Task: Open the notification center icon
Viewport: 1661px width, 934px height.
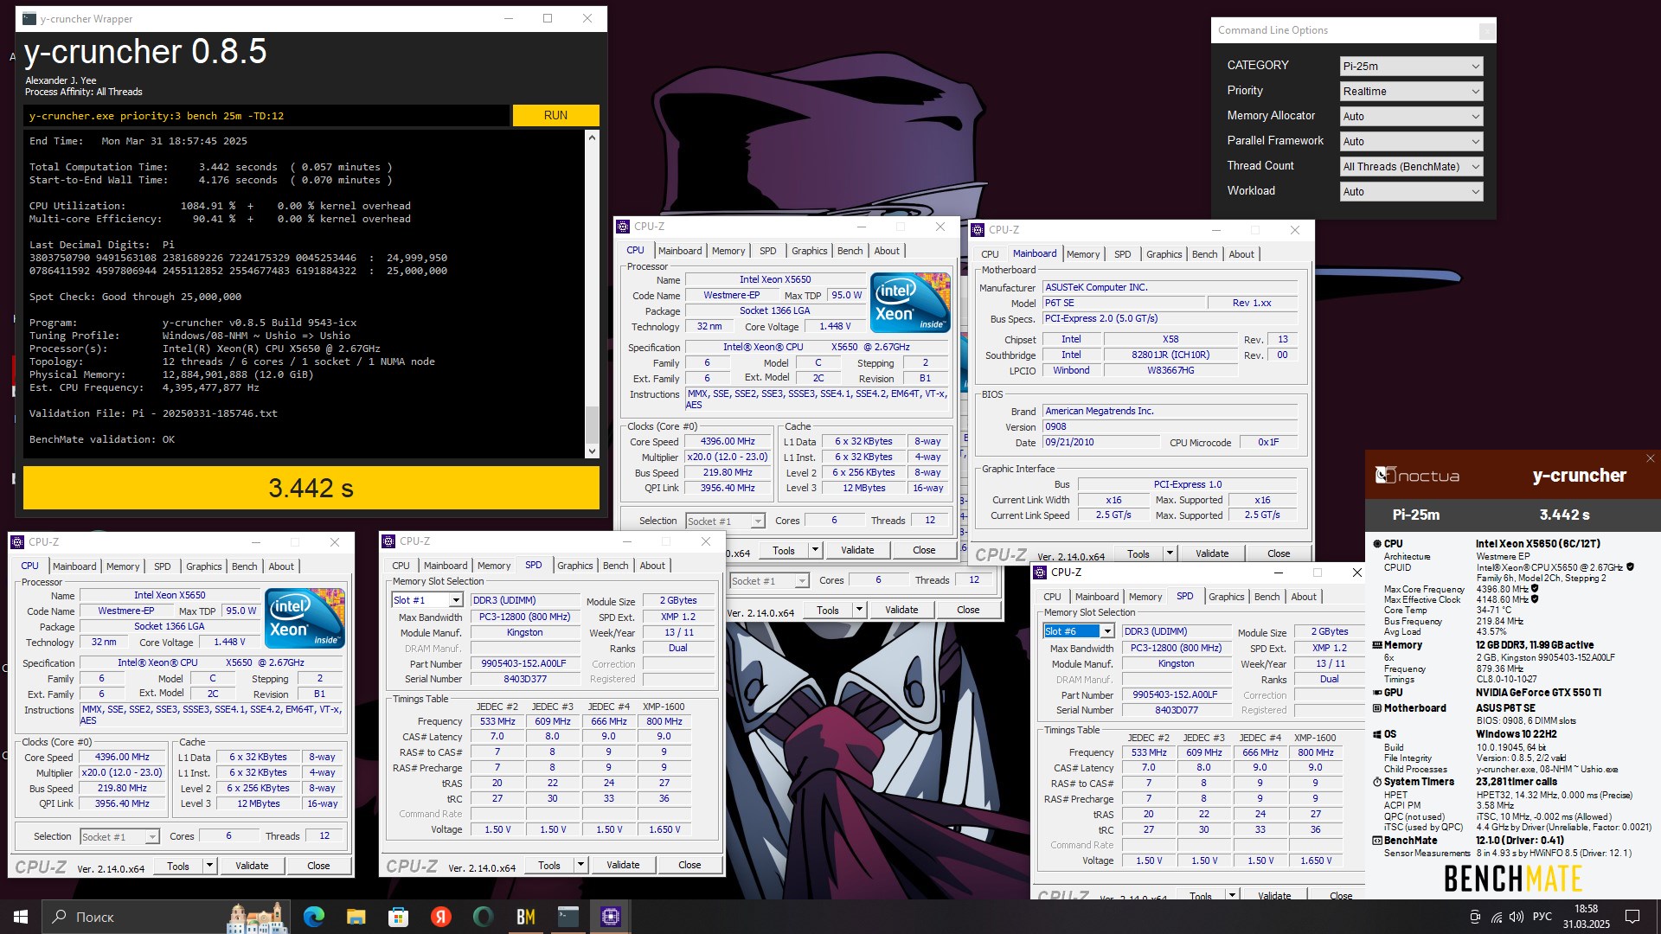Action: 1632,917
